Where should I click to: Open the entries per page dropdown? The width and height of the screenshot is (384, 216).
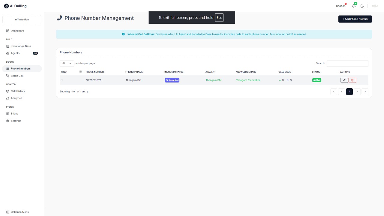66,63
